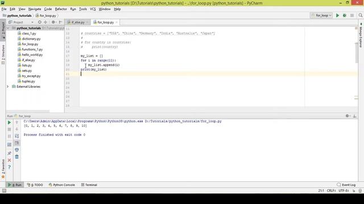This screenshot has width=364, height=204.
Task: Open hello_world.py in project tree
Action: pos(32,54)
